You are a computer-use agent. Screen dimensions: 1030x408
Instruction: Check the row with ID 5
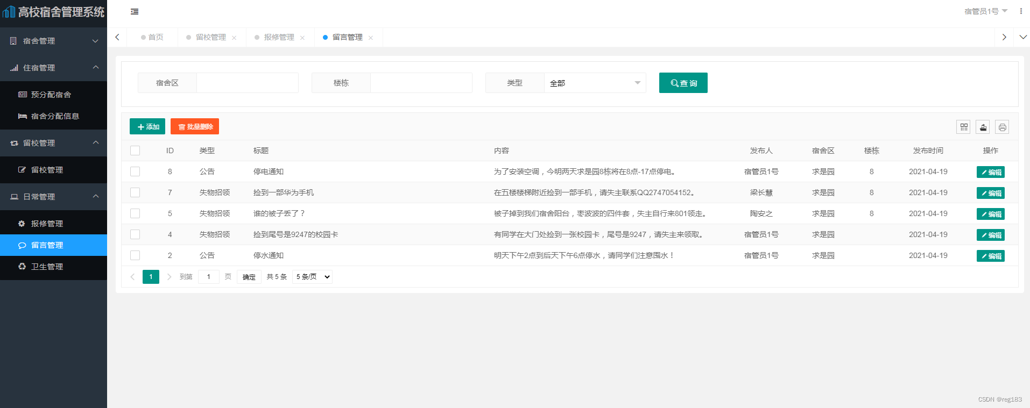(x=135, y=213)
